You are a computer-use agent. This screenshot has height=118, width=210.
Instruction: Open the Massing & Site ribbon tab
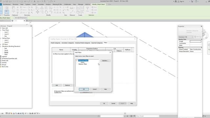(57, 4)
